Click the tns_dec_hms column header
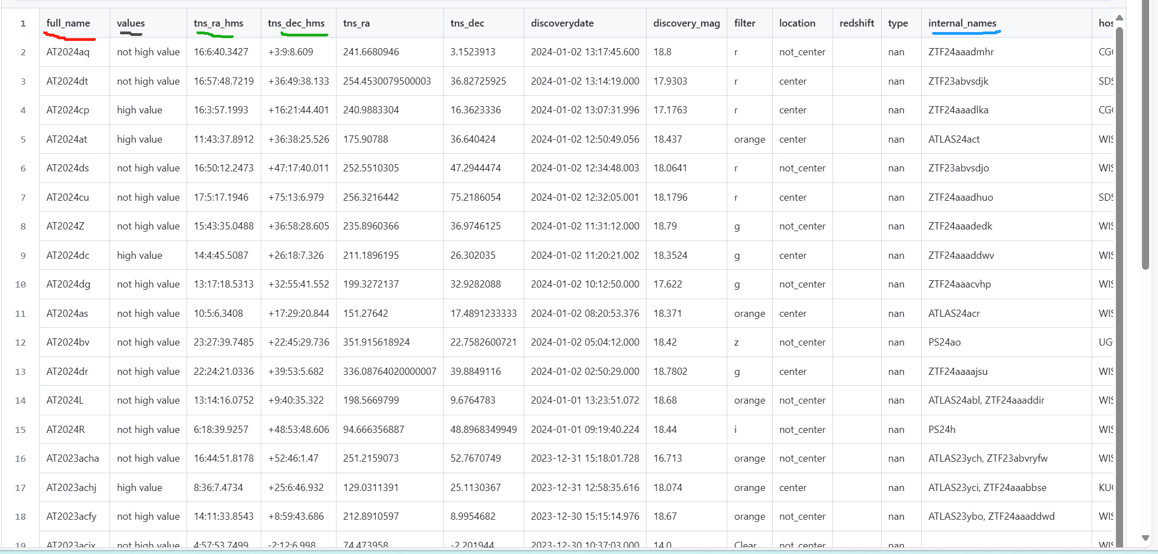Image resolution: width=1158 pixels, height=554 pixels. [x=296, y=23]
